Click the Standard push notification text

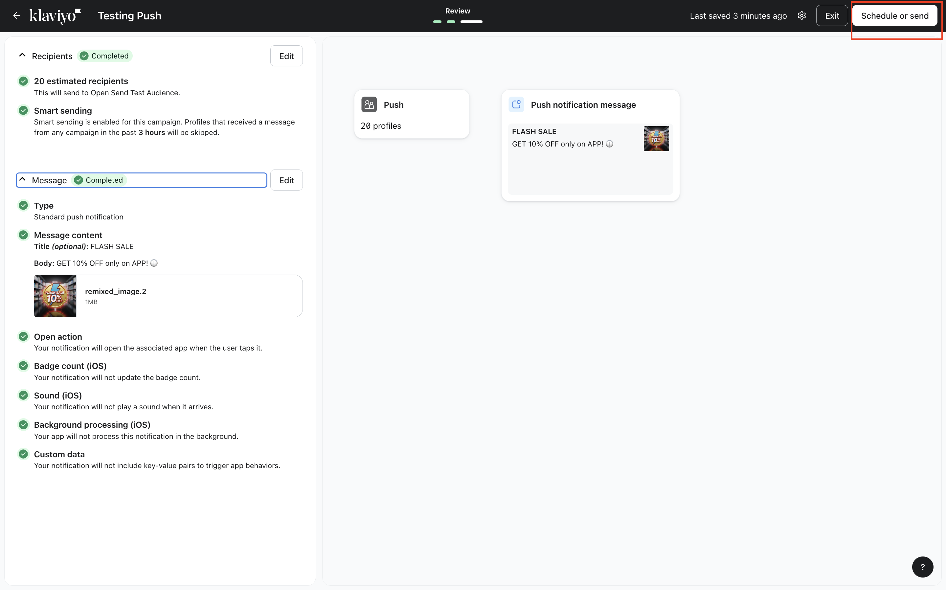(79, 216)
